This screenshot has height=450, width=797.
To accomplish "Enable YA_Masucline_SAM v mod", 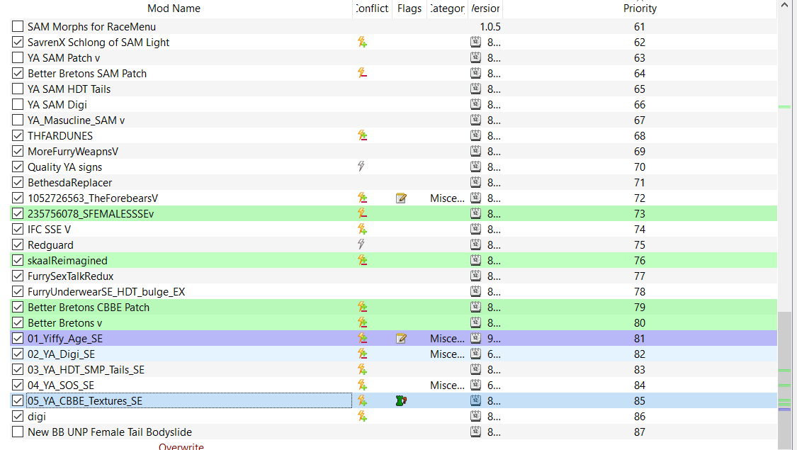I will coord(18,120).
